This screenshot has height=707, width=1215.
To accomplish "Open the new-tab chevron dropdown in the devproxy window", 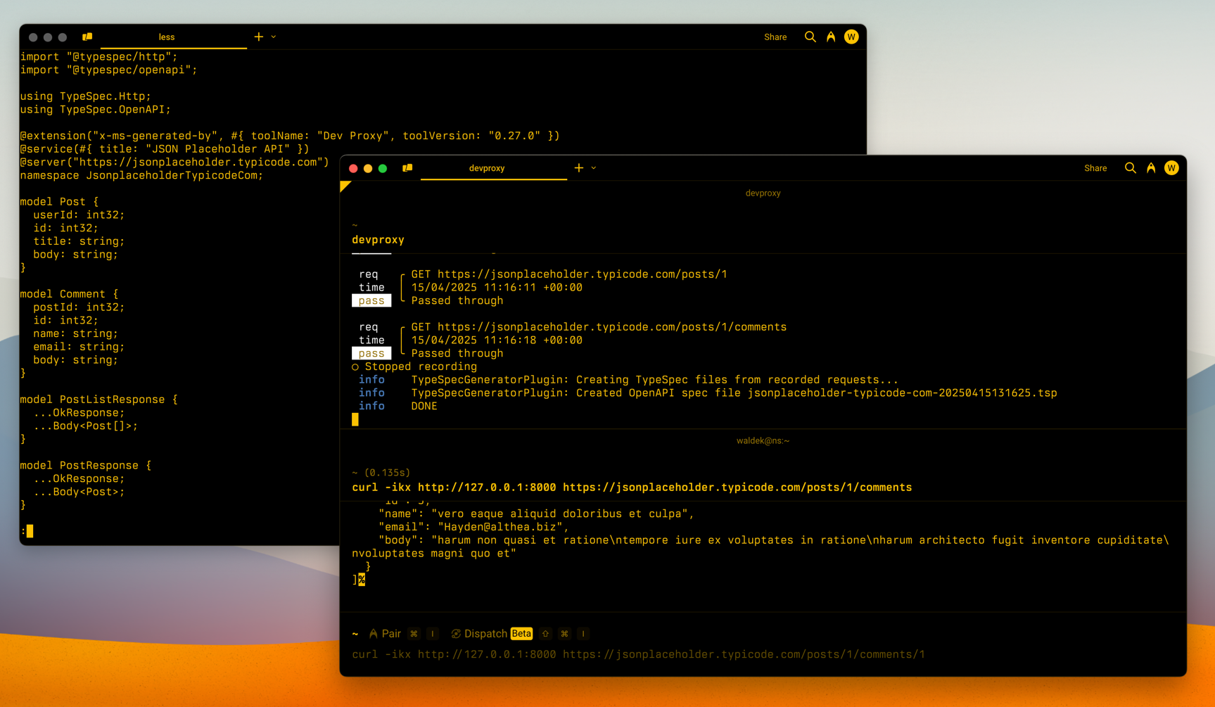I will [x=592, y=168].
